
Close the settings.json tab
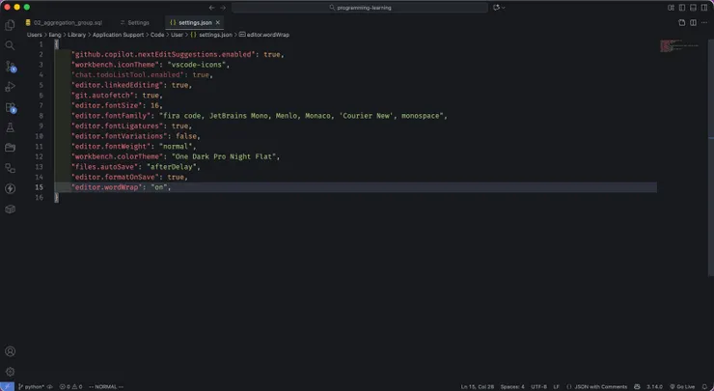pyautogui.click(x=218, y=23)
